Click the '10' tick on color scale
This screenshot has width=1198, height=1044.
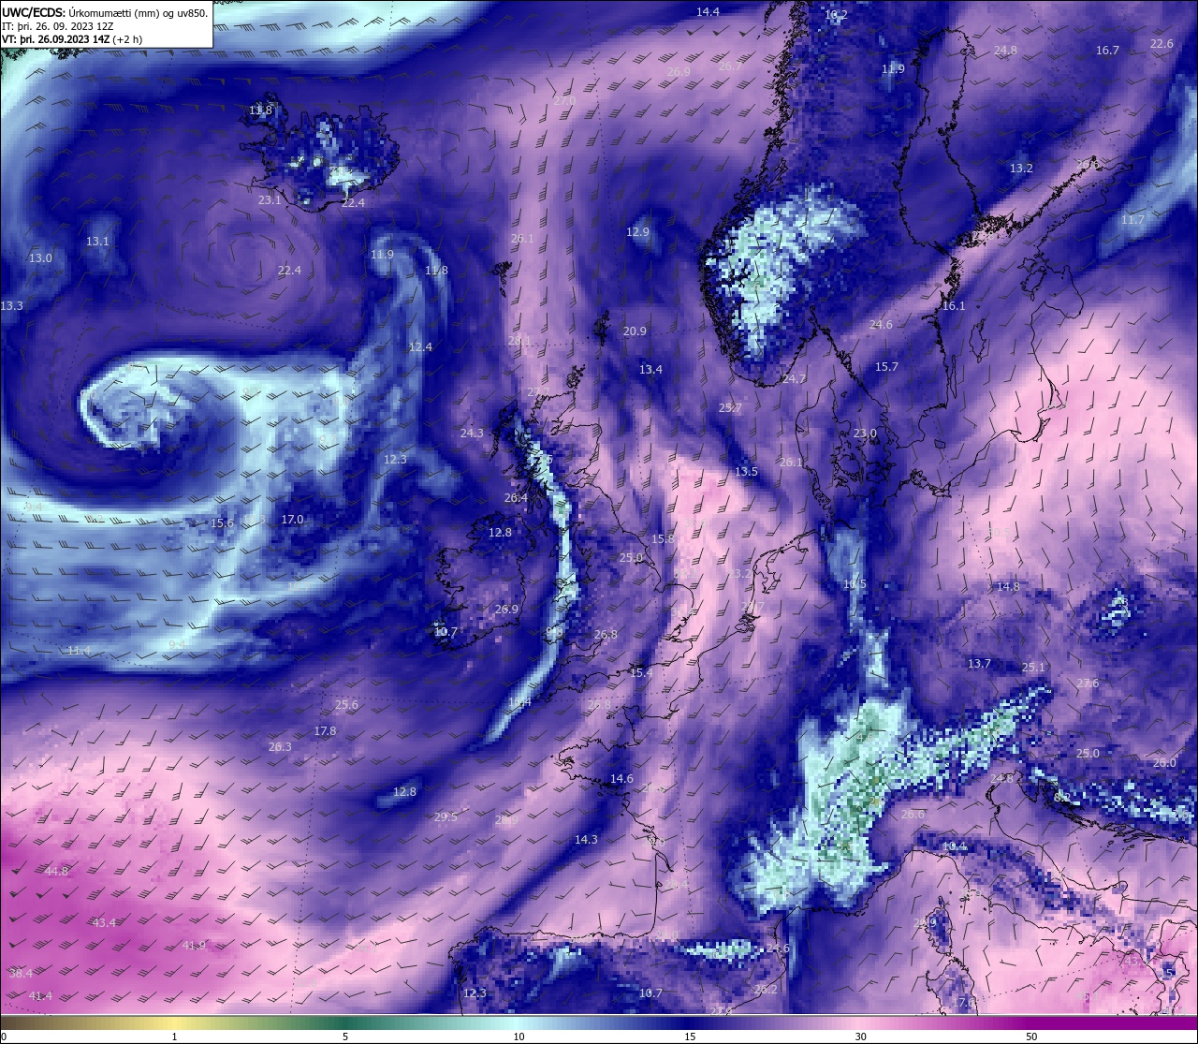518,1037
